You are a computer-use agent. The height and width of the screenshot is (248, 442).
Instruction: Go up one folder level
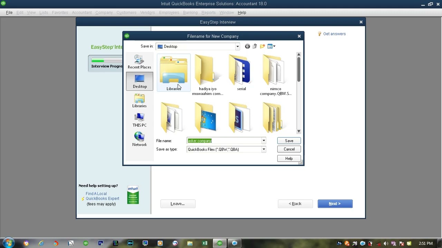tap(255, 46)
